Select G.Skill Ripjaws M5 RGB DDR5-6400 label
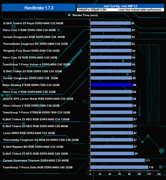 (x=33, y=147)
